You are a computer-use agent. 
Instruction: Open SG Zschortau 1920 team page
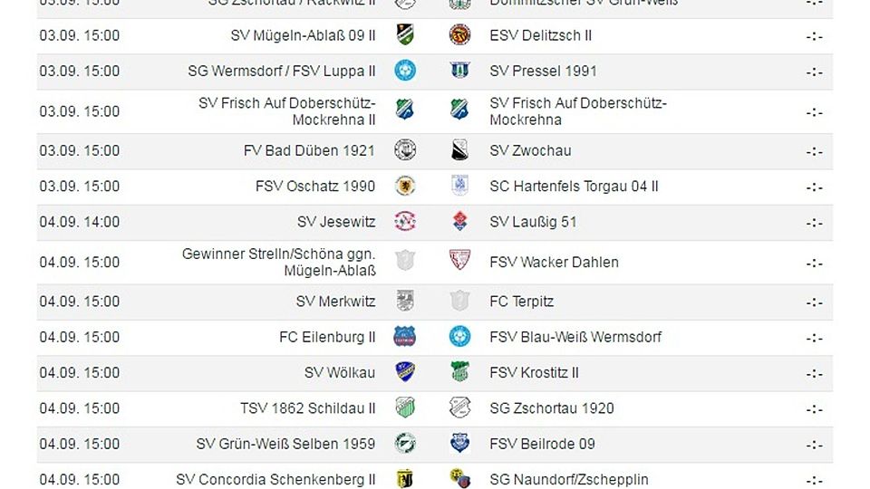(x=552, y=408)
